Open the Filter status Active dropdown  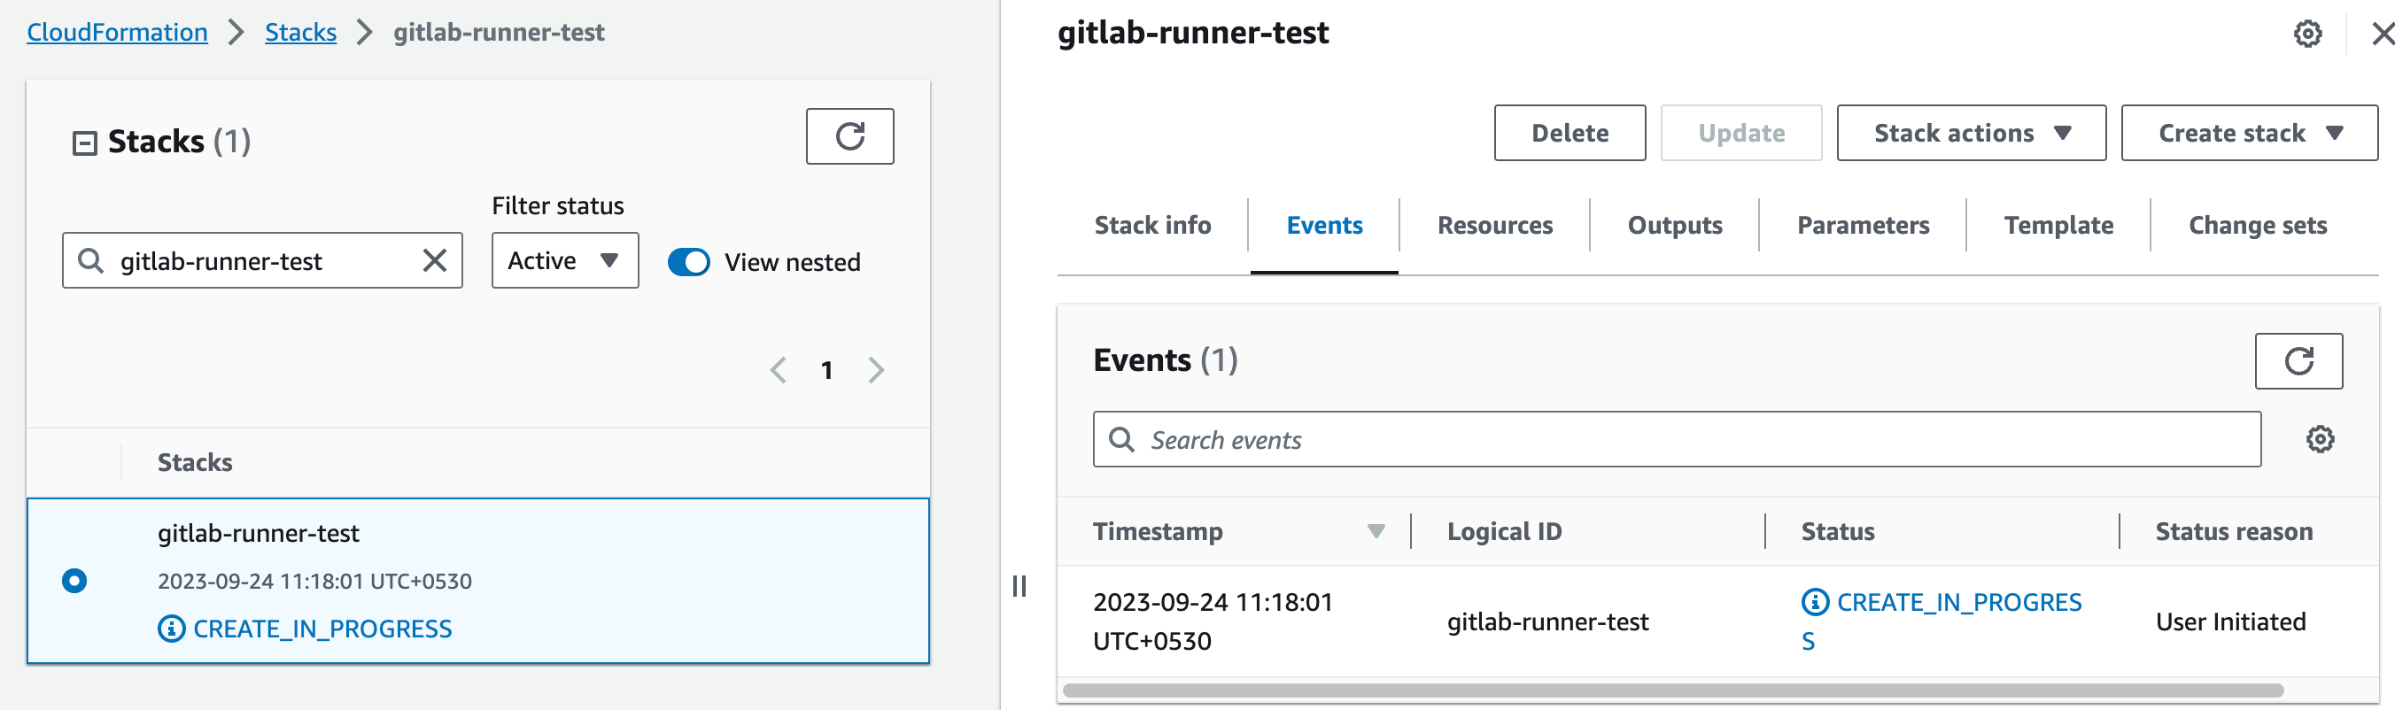564,260
